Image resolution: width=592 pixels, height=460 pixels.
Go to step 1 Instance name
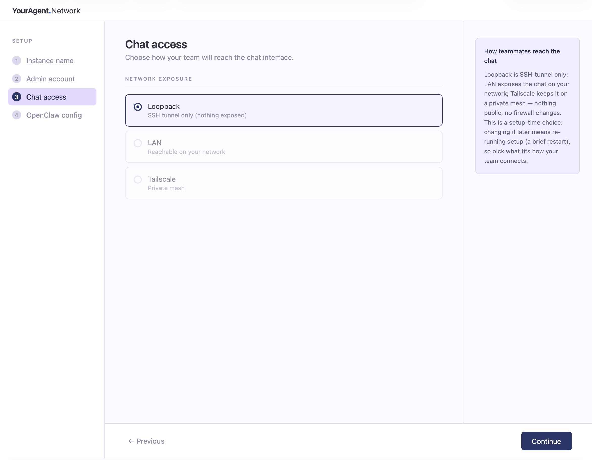[52, 61]
